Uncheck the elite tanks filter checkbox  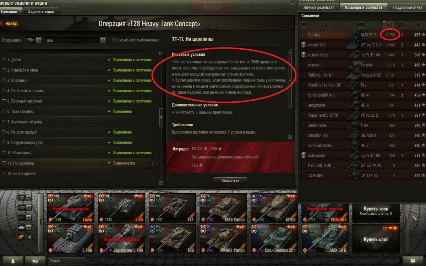pos(29,237)
